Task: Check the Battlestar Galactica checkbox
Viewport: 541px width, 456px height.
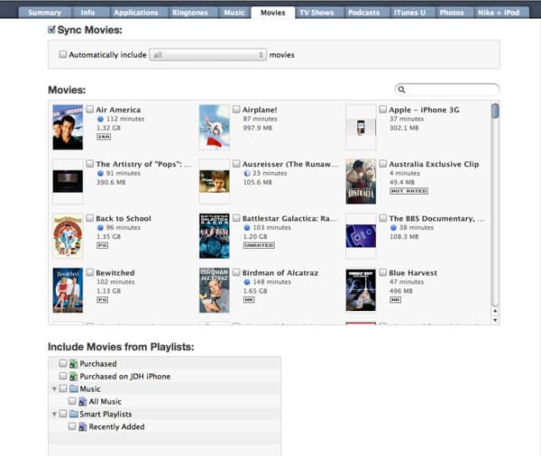Action: pyautogui.click(x=236, y=218)
